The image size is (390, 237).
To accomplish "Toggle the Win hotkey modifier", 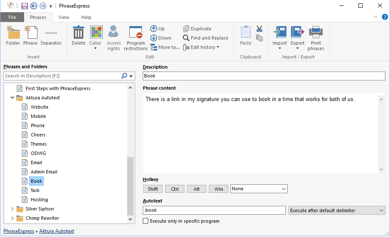I will (219, 189).
